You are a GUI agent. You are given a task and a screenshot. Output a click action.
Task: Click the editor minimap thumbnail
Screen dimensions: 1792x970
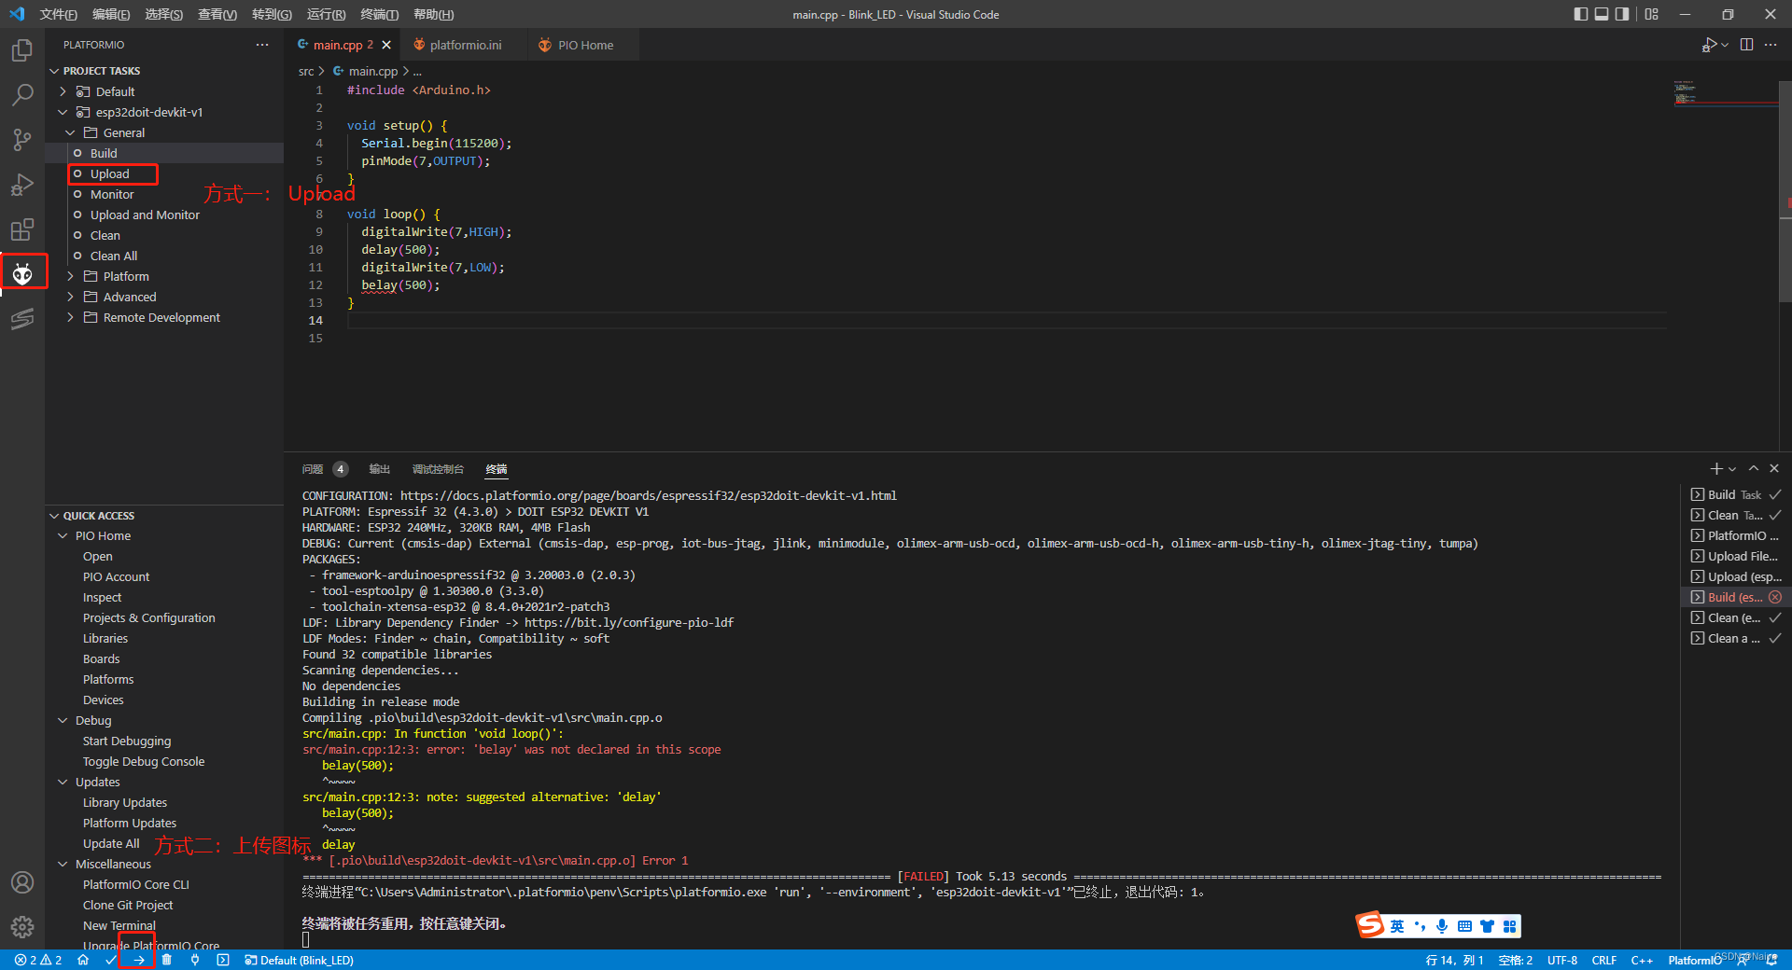pos(1725,93)
